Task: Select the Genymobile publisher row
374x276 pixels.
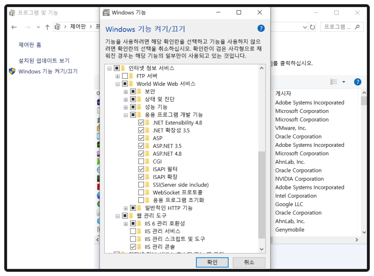Action: pos(289,229)
